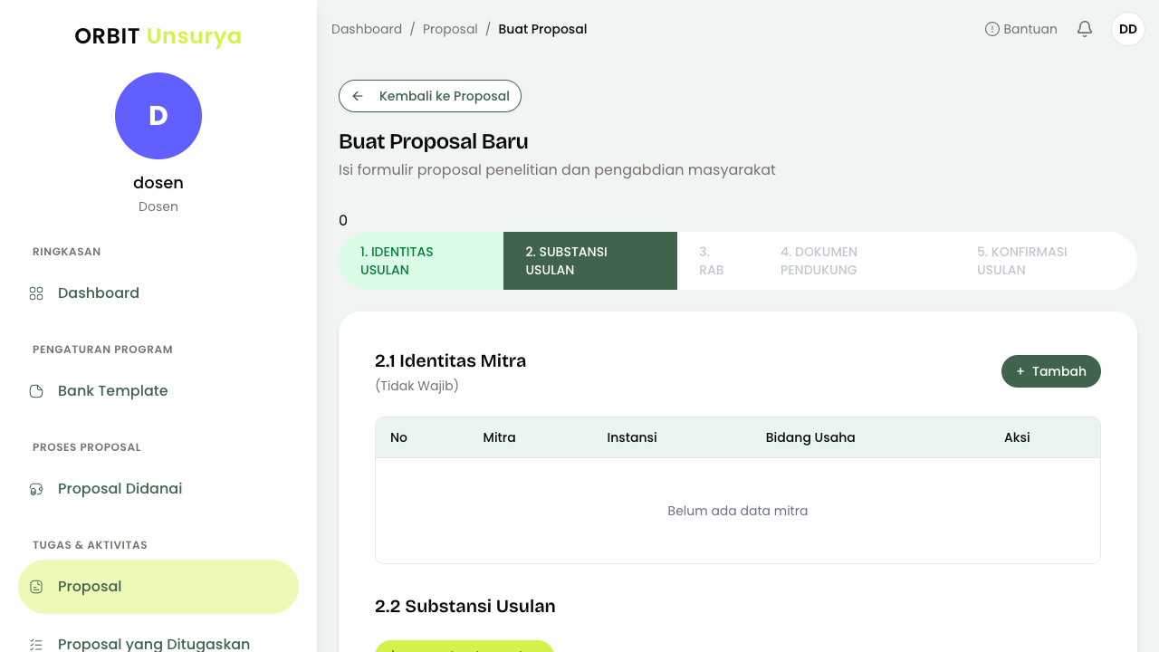Viewport: 1159px width, 652px height.
Task: Go to step 1. Identitas Usulan
Action: coord(421,261)
